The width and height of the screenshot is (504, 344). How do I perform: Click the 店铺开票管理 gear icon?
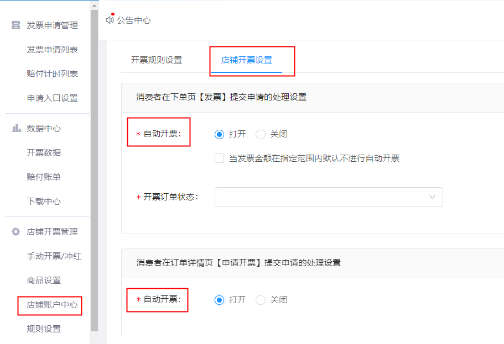(x=15, y=232)
